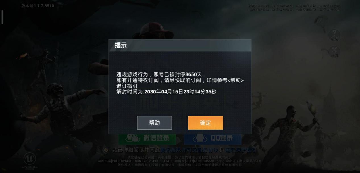The height and width of the screenshot is (173, 360).
Task: Select the 微信登录 text label
Action: tap(156, 138)
